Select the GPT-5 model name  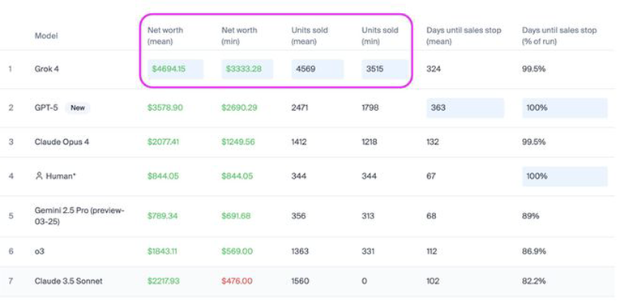[x=46, y=108]
